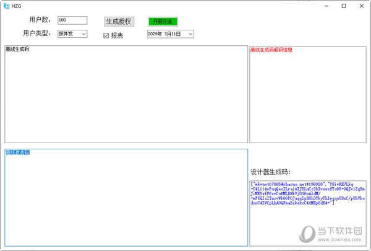Open the 用户类型 dropdown

72,33
